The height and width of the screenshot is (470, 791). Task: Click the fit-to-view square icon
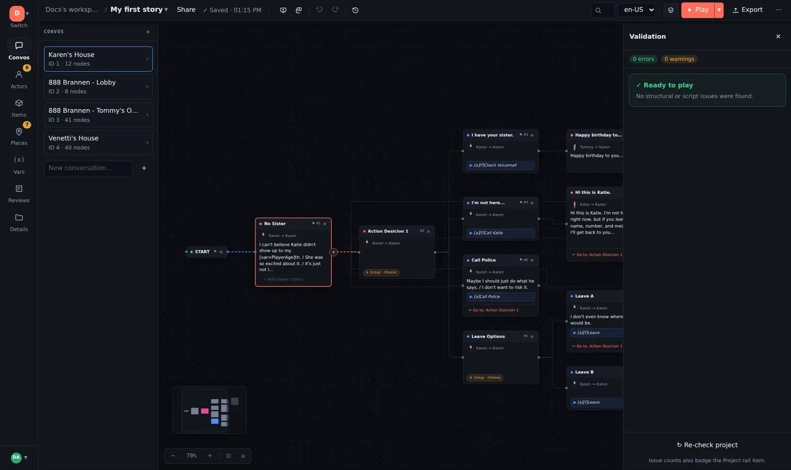(x=228, y=456)
